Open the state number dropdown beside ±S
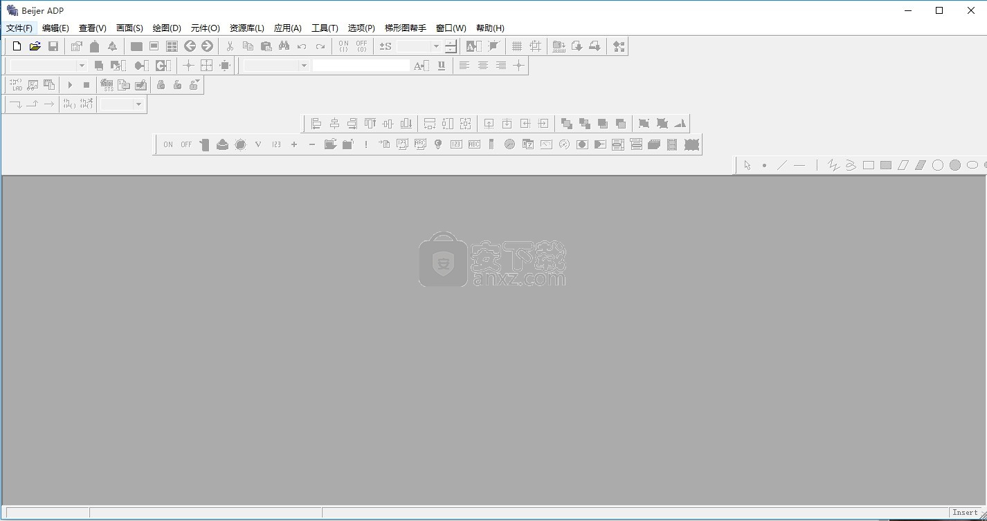 pos(435,46)
